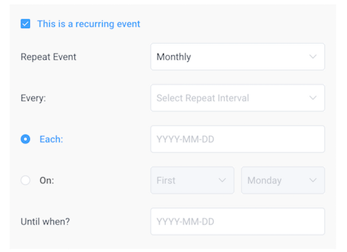Click the chevron in the First dropdown

point(222,180)
